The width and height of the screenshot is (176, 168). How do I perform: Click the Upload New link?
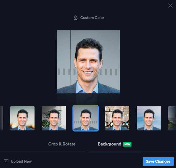(18, 161)
